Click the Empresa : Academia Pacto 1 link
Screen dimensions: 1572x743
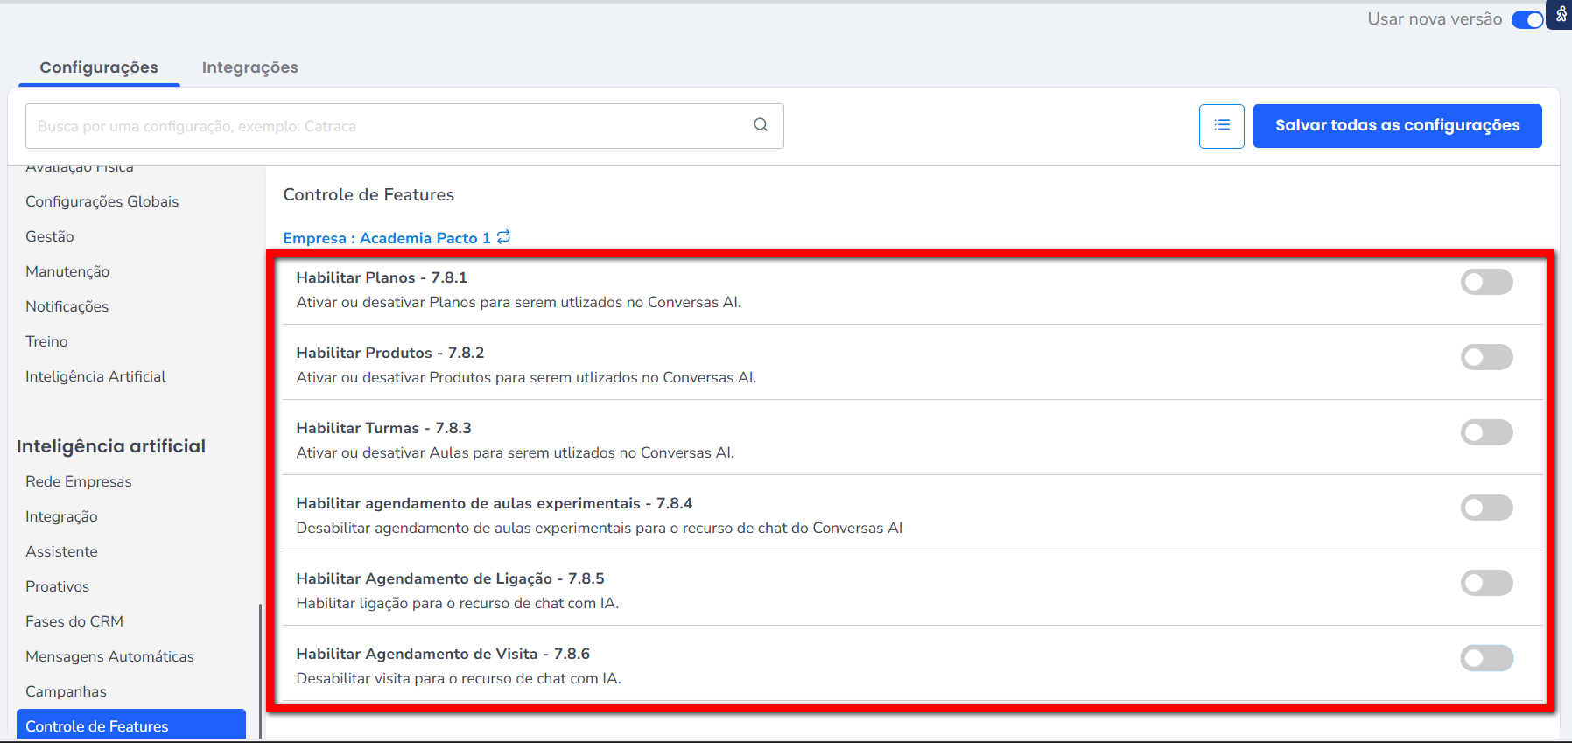tap(386, 238)
